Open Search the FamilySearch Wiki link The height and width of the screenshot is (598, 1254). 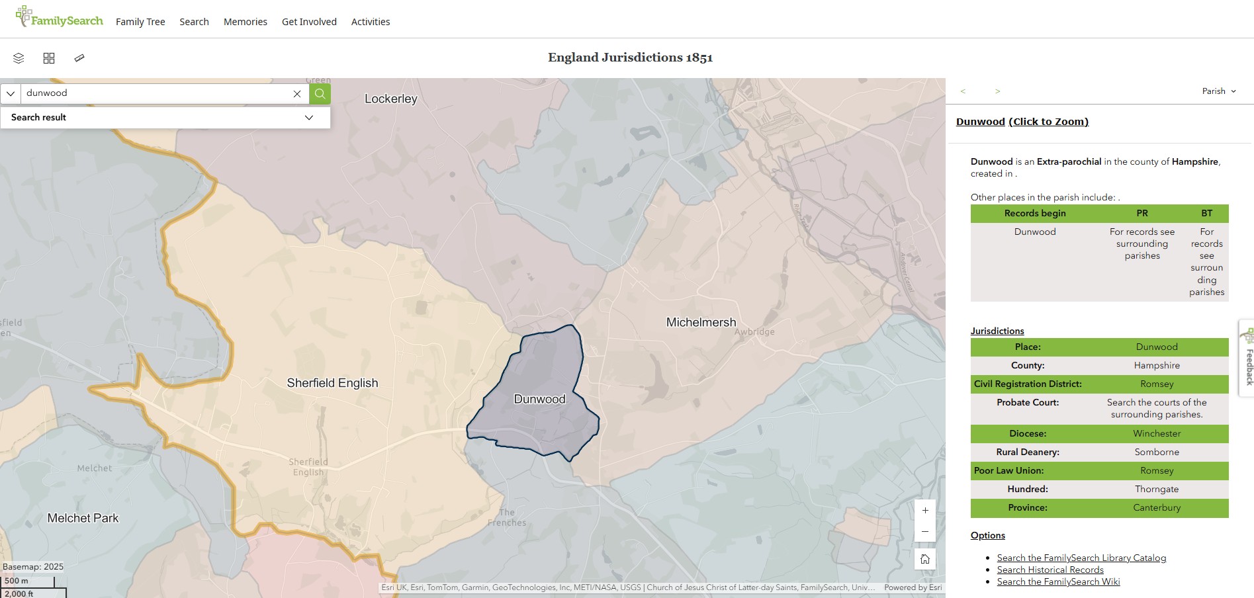1057,581
